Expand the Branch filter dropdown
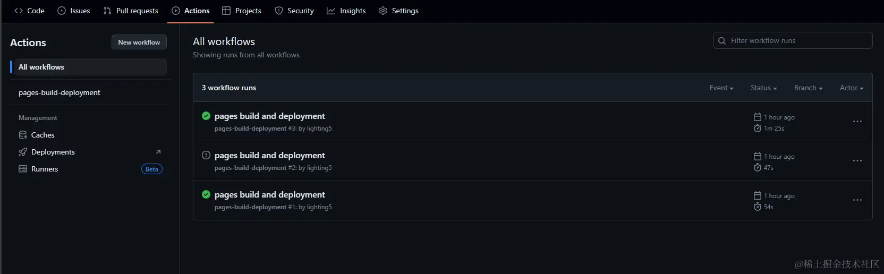 point(809,88)
